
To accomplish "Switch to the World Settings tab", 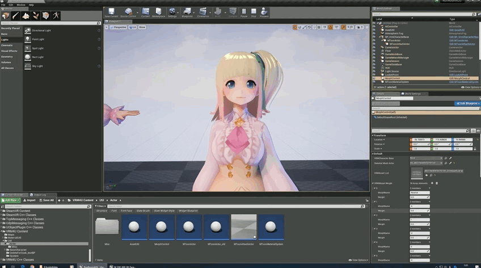I will click(x=411, y=94).
